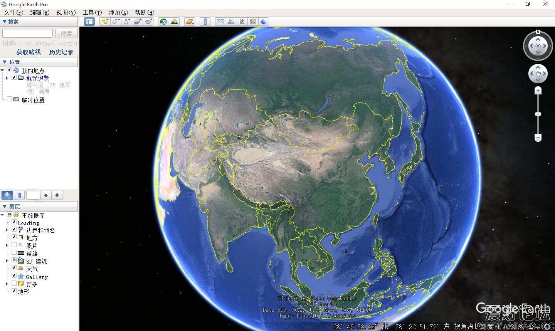Collapse 我的地点 tree node
555x331 pixels.
pyautogui.click(x=2, y=71)
